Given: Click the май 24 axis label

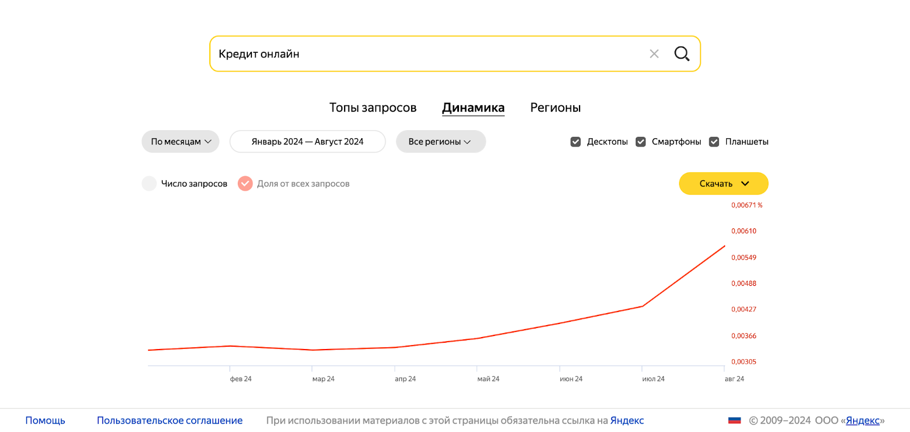Looking at the screenshot, I should (x=488, y=379).
